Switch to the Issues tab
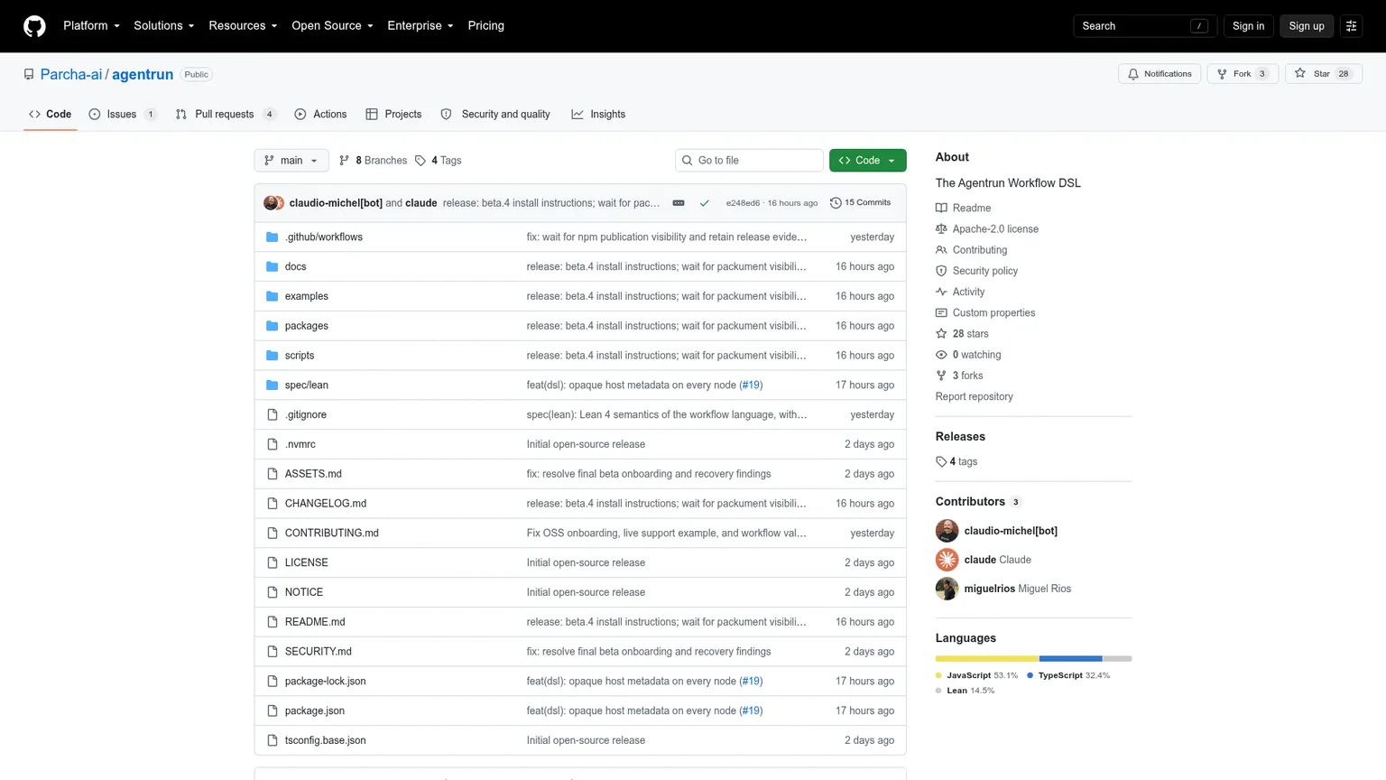Viewport: 1386px width, 780px height. (122, 115)
